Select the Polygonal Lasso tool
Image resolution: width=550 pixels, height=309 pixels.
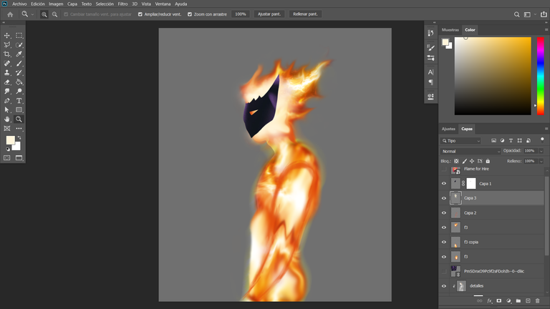point(7,45)
